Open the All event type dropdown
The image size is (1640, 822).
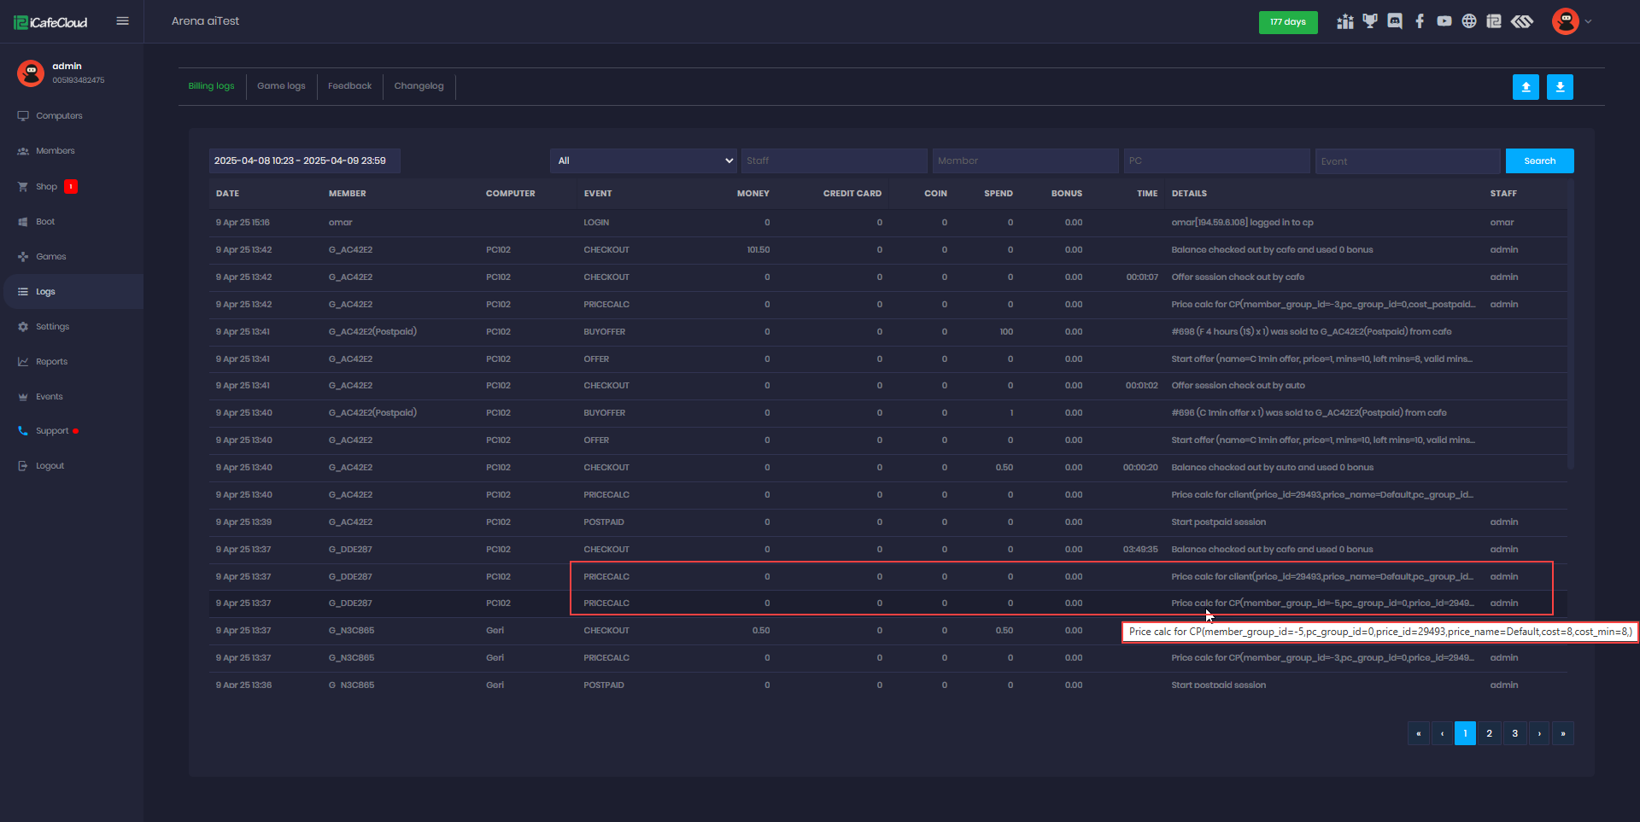coord(644,160)
